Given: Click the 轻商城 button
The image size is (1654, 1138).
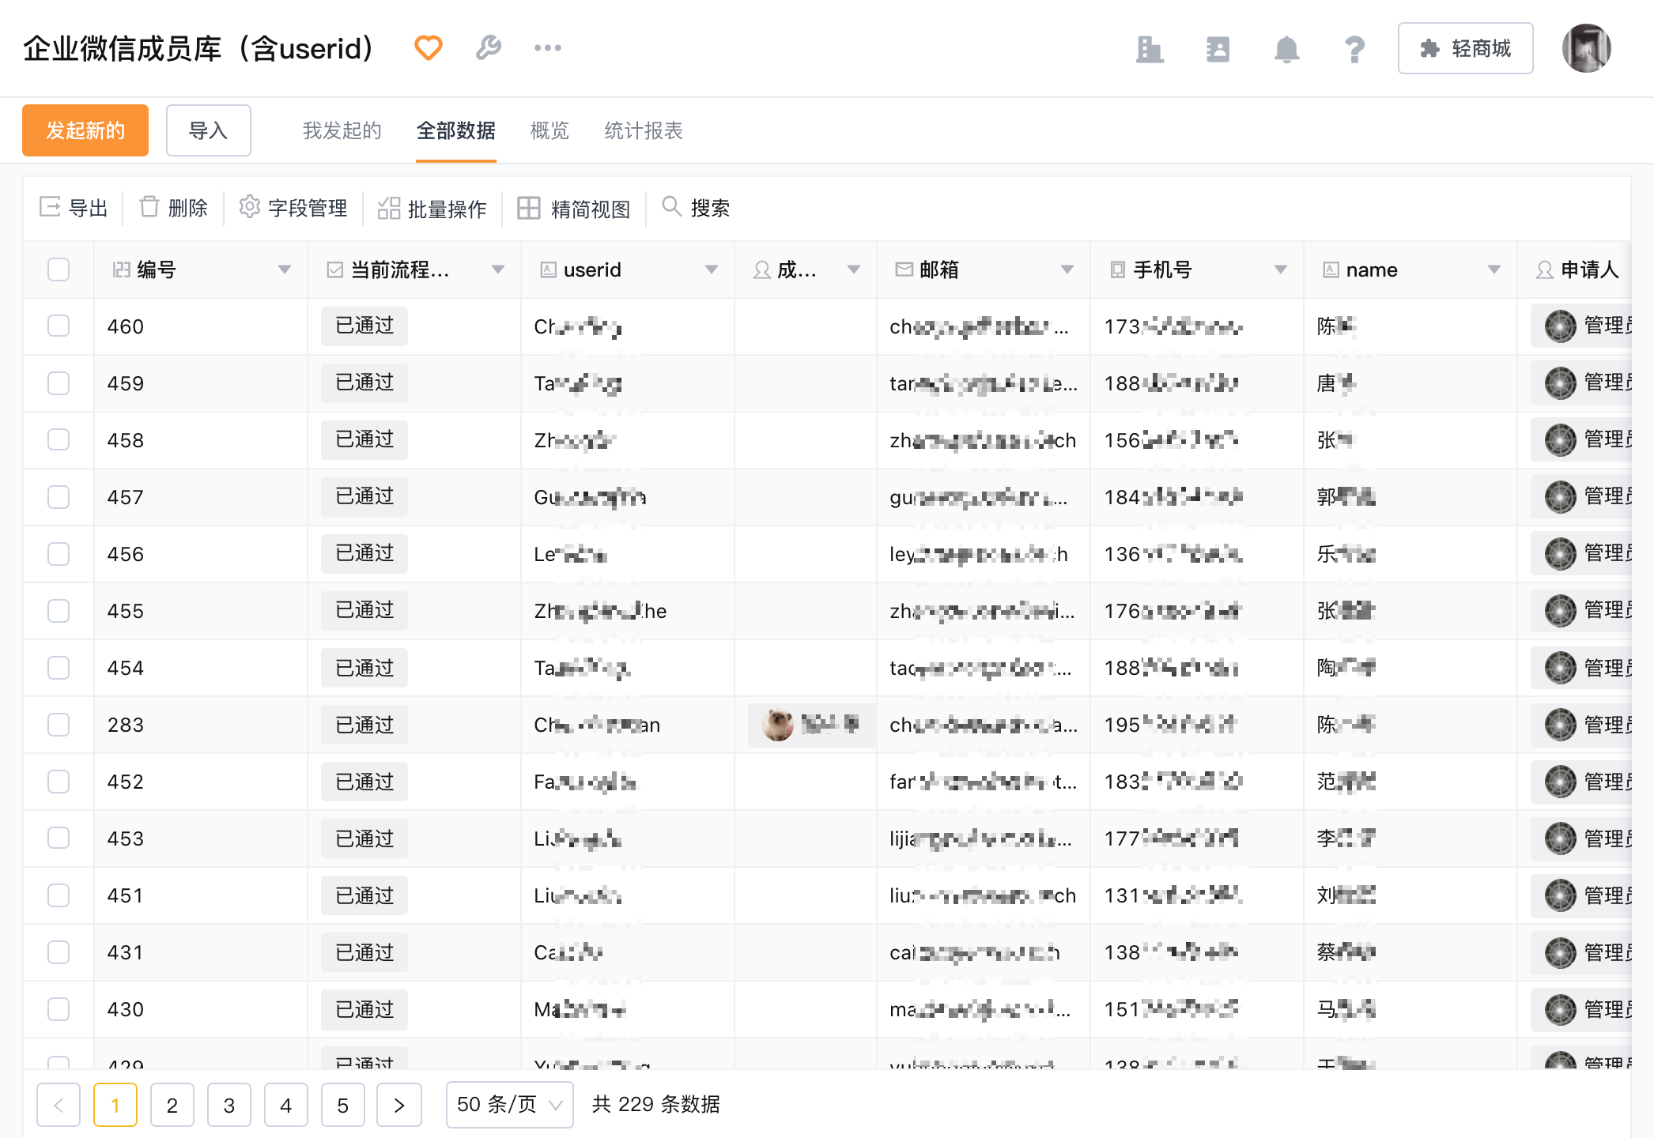Looking at the screenshot, I should tap(1465, 48).
